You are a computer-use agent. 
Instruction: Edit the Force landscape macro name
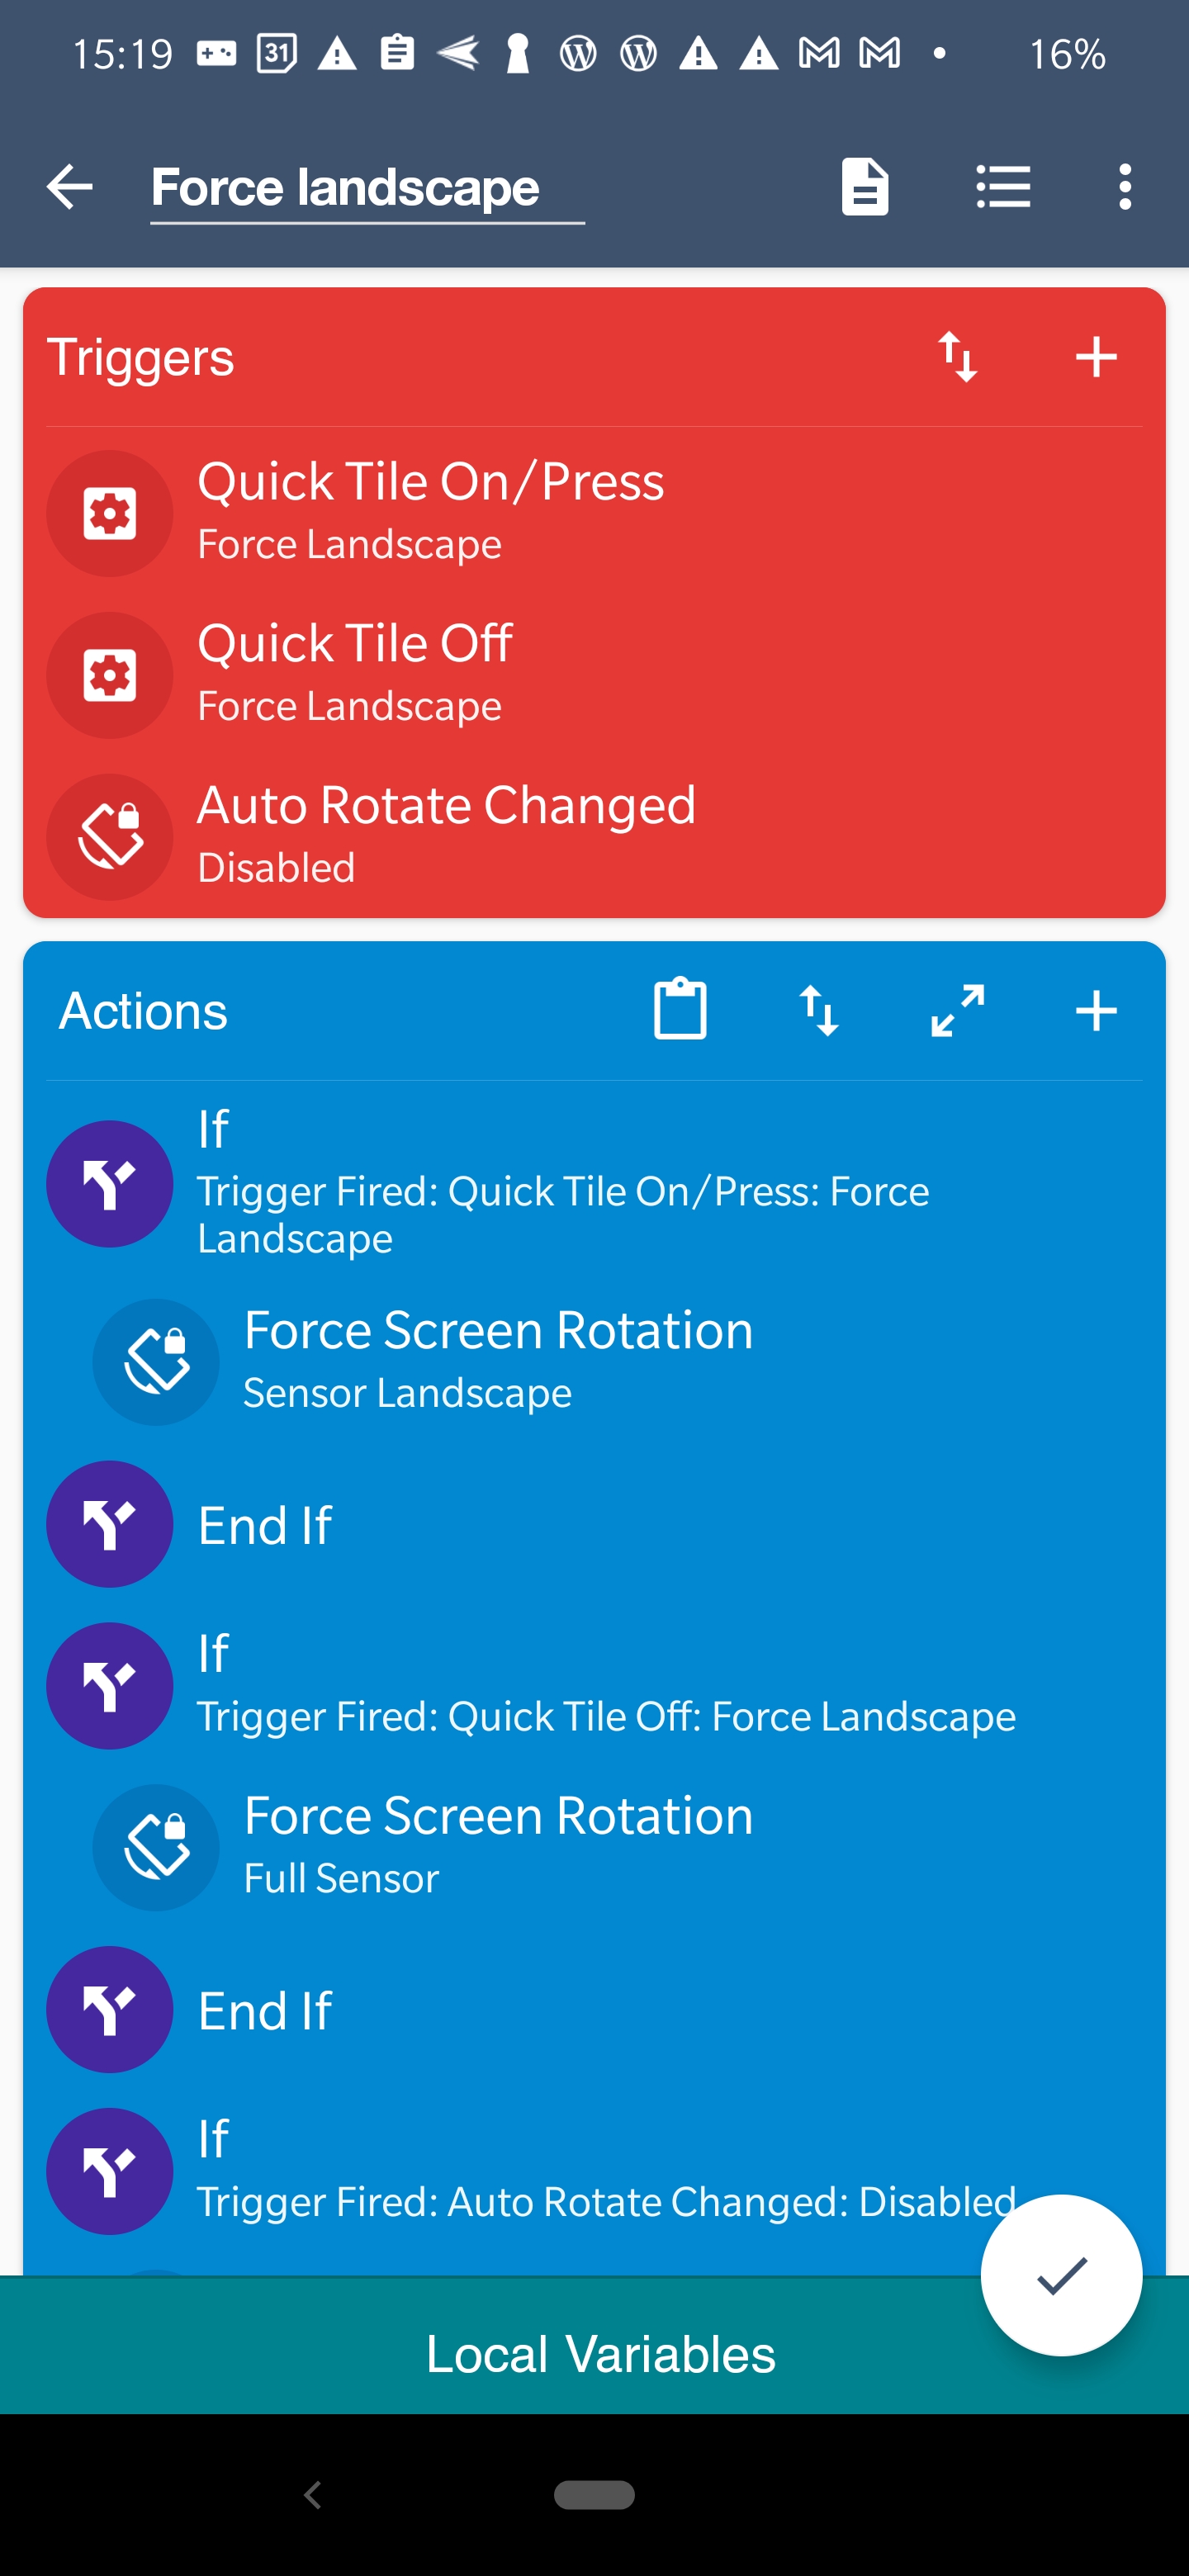[366, 188]
